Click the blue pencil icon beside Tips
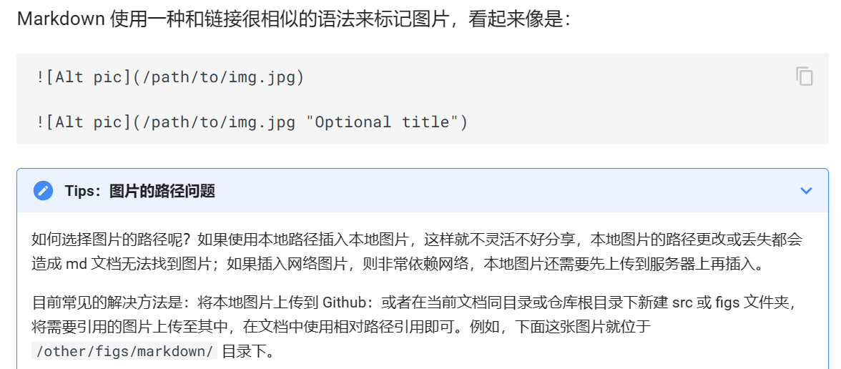This screenshot has height=369, width=841. tap(43, 191)
